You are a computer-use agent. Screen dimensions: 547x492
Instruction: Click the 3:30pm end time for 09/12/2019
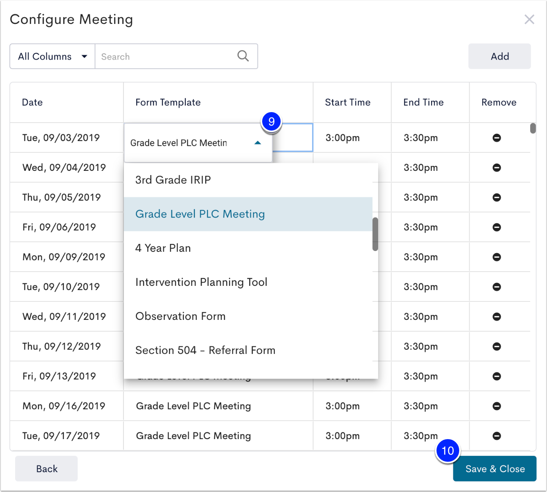pos(430,346)
